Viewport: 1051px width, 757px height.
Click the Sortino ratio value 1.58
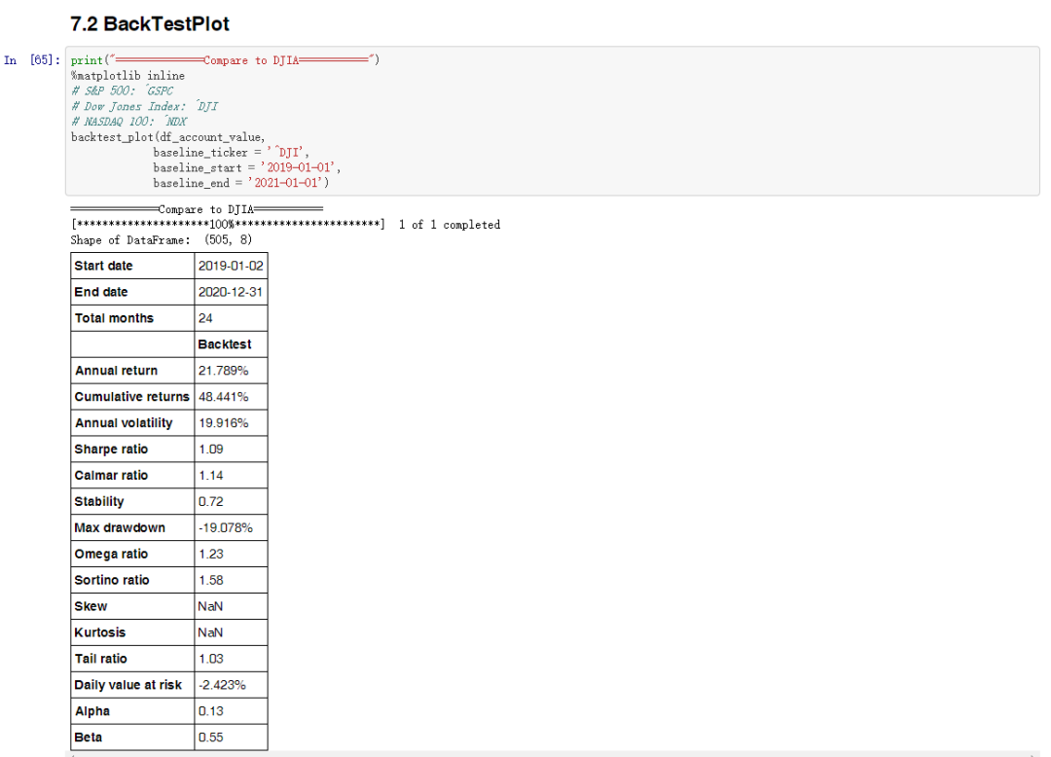231,580
